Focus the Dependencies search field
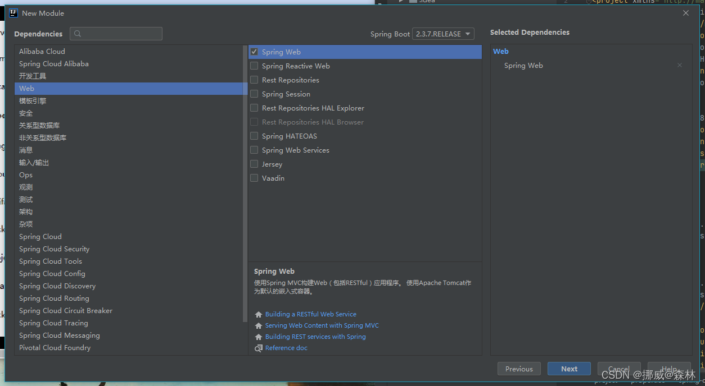Screen dimensions: 705x386 pos(116,34)
